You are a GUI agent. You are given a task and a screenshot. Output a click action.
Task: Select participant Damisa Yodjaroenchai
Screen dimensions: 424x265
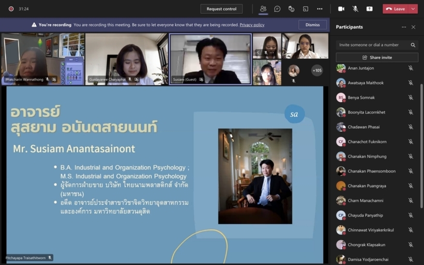pos(376,259)
